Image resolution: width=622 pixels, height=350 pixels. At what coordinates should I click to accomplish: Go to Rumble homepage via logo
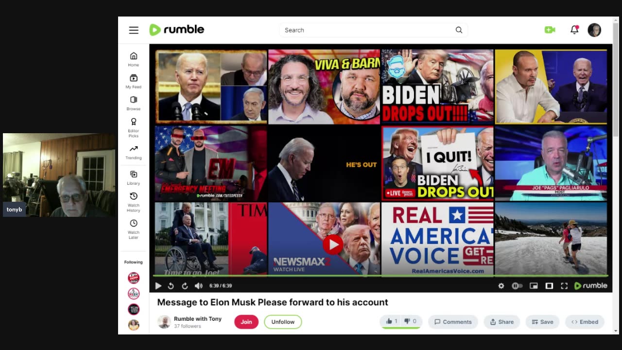pyautogui.click(x=177, y=30)
